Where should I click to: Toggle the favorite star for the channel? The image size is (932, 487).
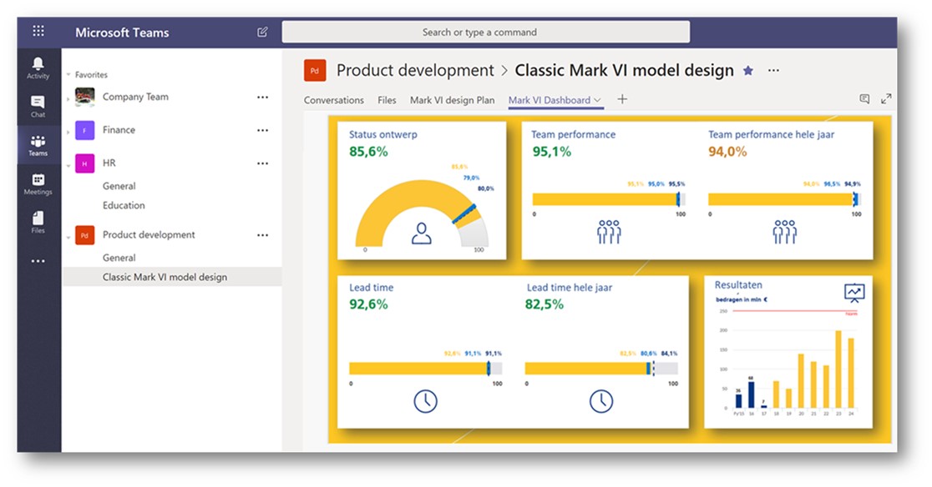click(x=748, y=71)
